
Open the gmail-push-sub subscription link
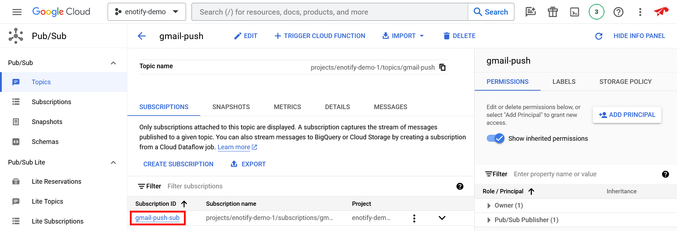pos(157,218)
